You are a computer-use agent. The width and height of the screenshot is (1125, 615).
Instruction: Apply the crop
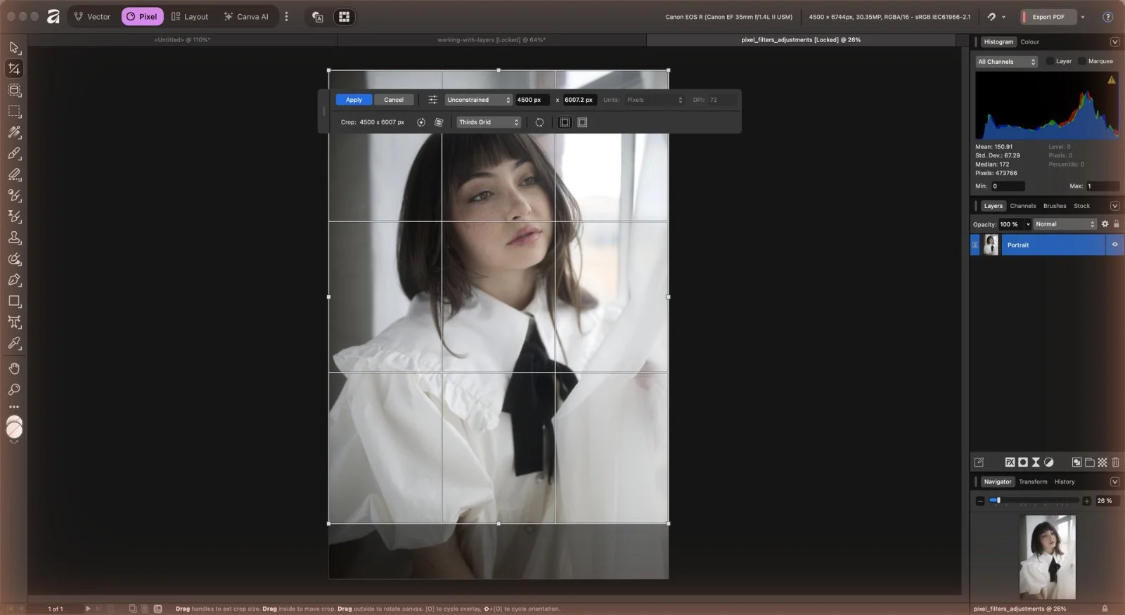click(354, 100)
